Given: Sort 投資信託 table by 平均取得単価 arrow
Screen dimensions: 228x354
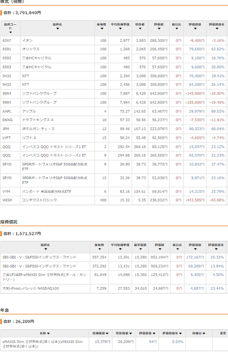Looking at the screenshot, I should [x=120, y=249].
